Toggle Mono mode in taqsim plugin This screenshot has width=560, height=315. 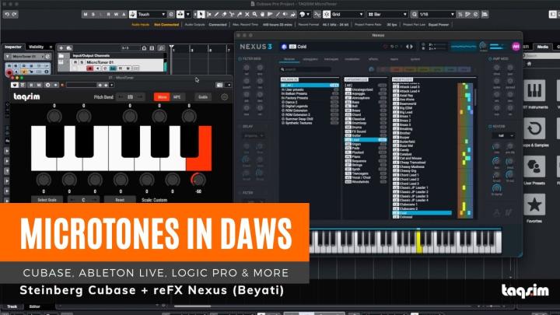coord(162,97)
